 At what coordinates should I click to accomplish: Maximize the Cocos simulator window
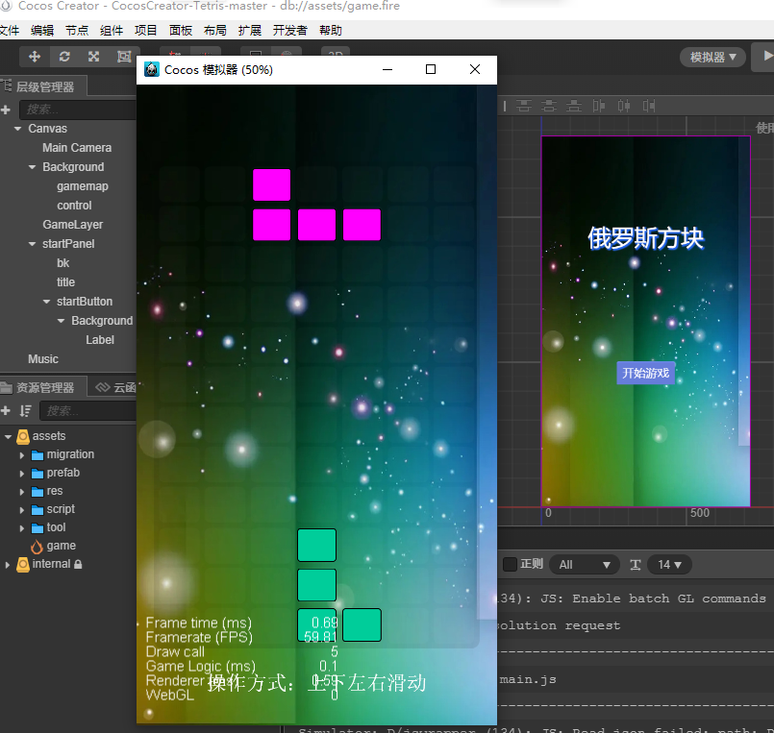pos(431,69)
